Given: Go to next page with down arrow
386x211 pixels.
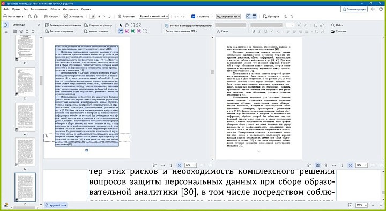Looking at the screenshot, I should point(109,17).
